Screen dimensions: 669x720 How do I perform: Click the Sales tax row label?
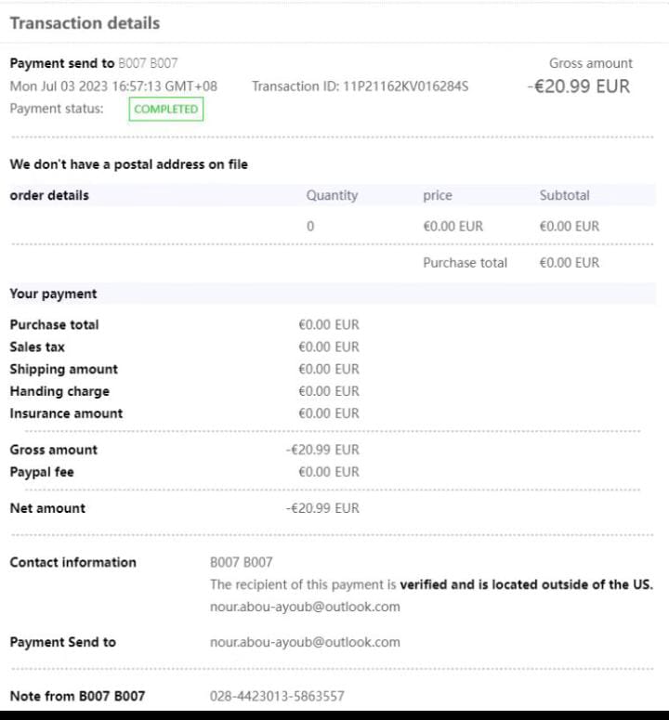tap(37, 347)
